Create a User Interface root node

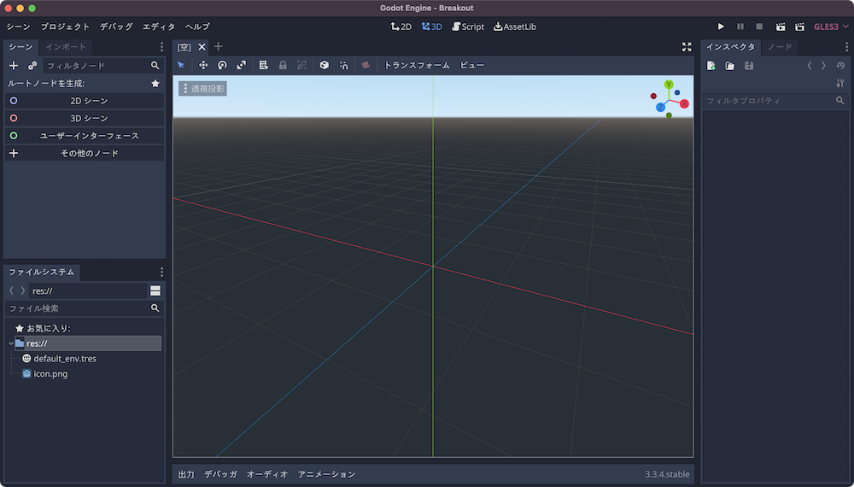tap(85, 136)
